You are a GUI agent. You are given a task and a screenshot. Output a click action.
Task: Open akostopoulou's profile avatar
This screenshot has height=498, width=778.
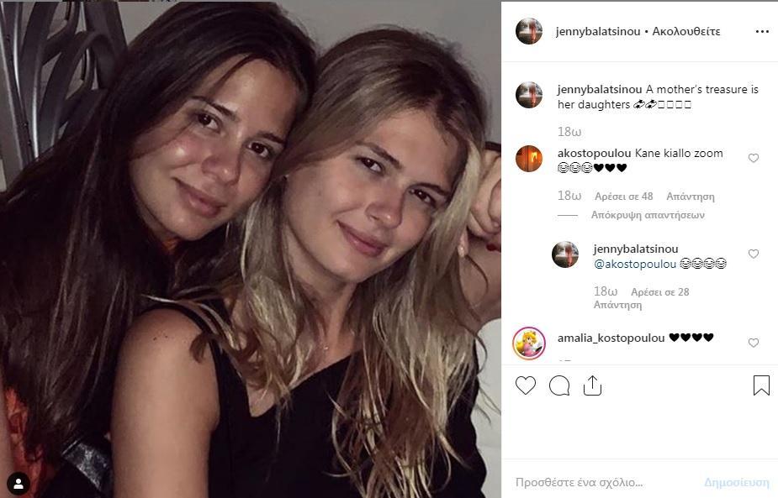tap(529, 159)
